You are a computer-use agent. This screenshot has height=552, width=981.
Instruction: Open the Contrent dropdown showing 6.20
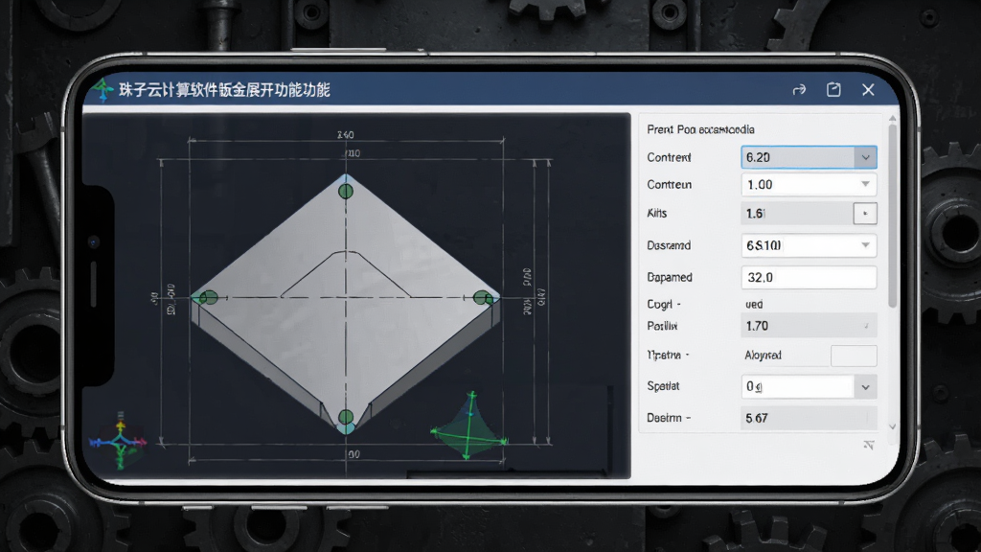pos(809,157)
